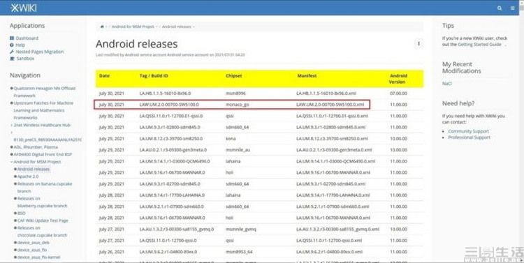Open AFD4400 Digital Front End BSP page

43,155
